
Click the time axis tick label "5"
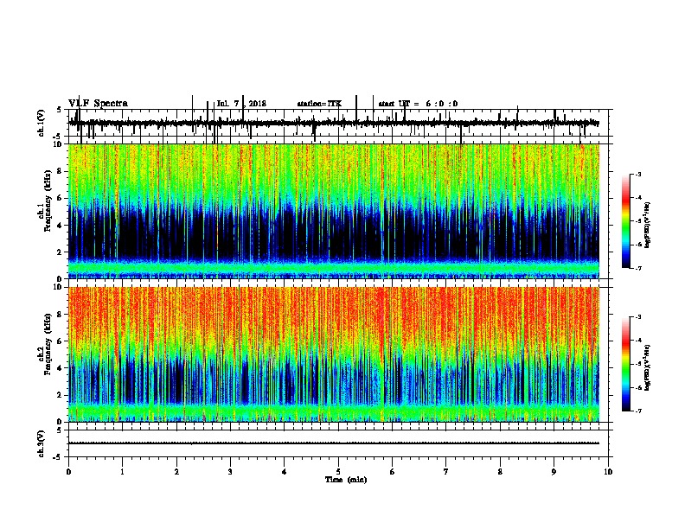click(338, 472)
